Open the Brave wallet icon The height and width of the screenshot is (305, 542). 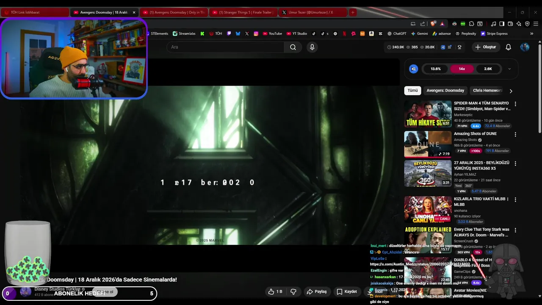coord(510,24)
